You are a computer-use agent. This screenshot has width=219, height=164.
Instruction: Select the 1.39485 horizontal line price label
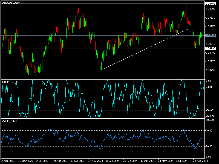click(211, 4)
